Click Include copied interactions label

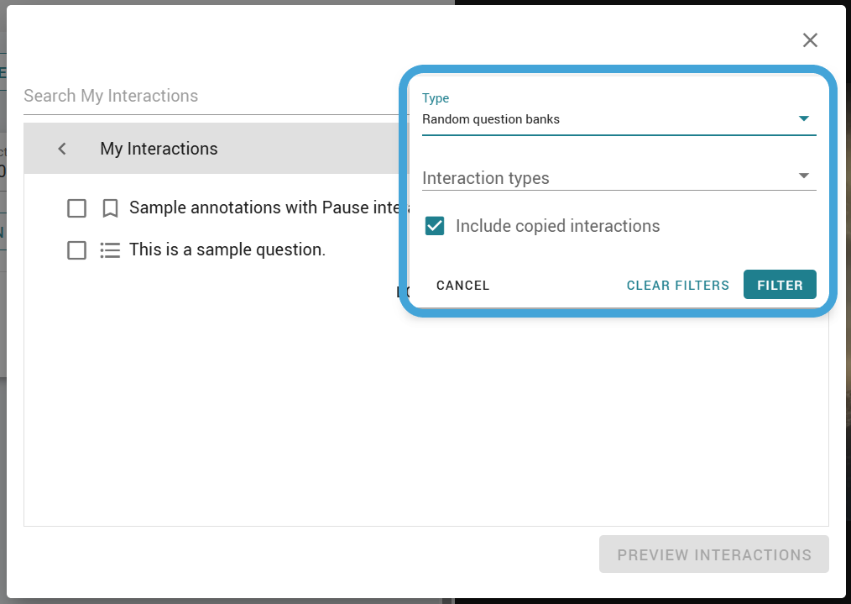pos(558,226)
